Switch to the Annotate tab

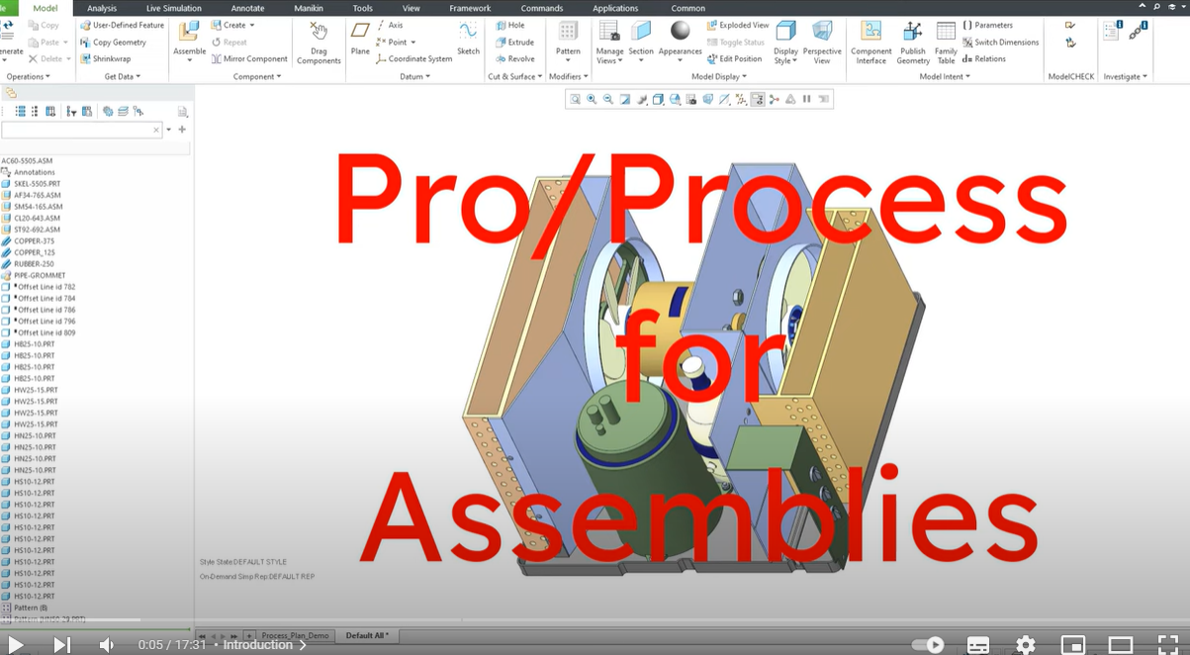[x=247, y=8]
